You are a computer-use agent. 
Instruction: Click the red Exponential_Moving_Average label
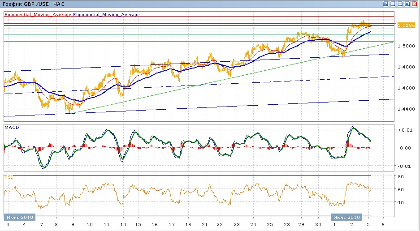[38, 15]
